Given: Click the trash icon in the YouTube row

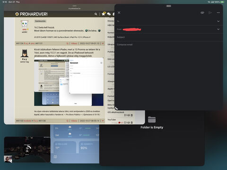Looking at the screenshot, I should 131,123.
